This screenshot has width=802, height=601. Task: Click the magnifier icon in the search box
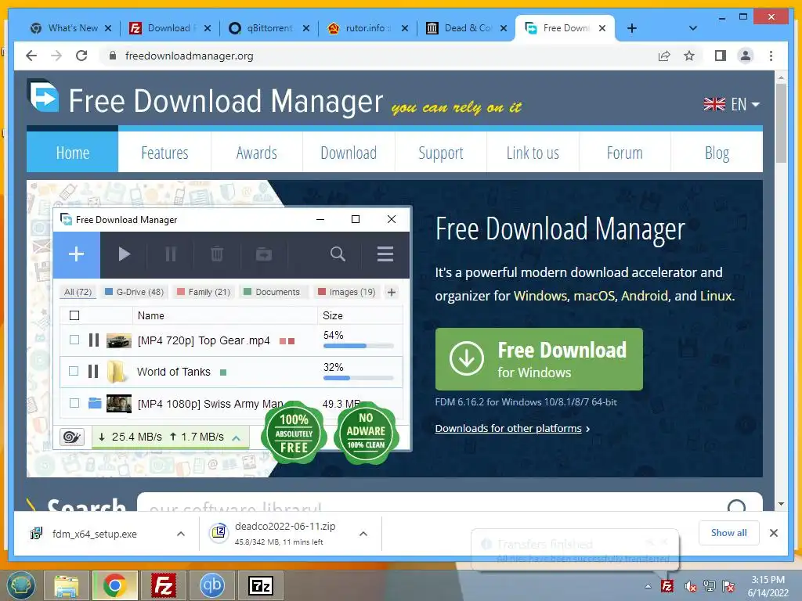pyautogui.click(x=736, y=506)
